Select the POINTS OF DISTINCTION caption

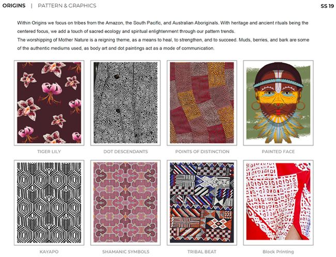[x=202, y=152]
